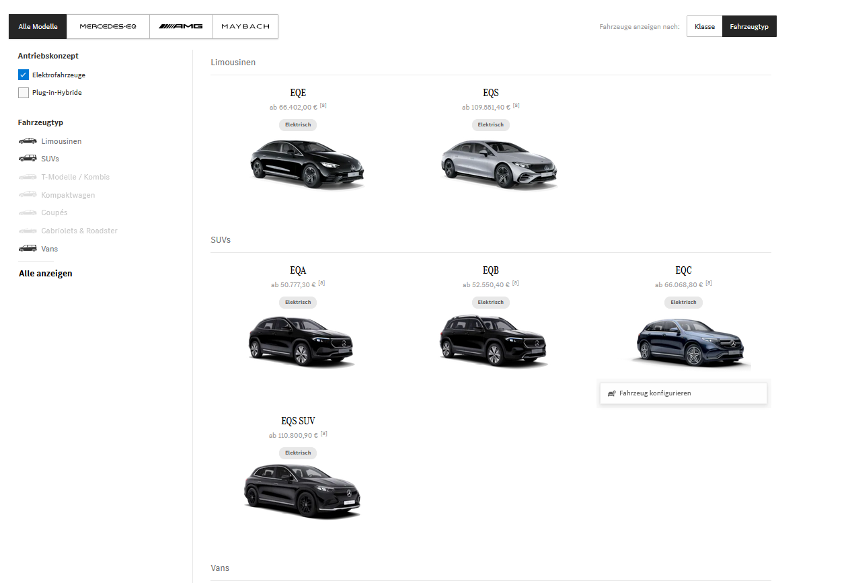Select the Alle Modelle tab

point(38,27)
